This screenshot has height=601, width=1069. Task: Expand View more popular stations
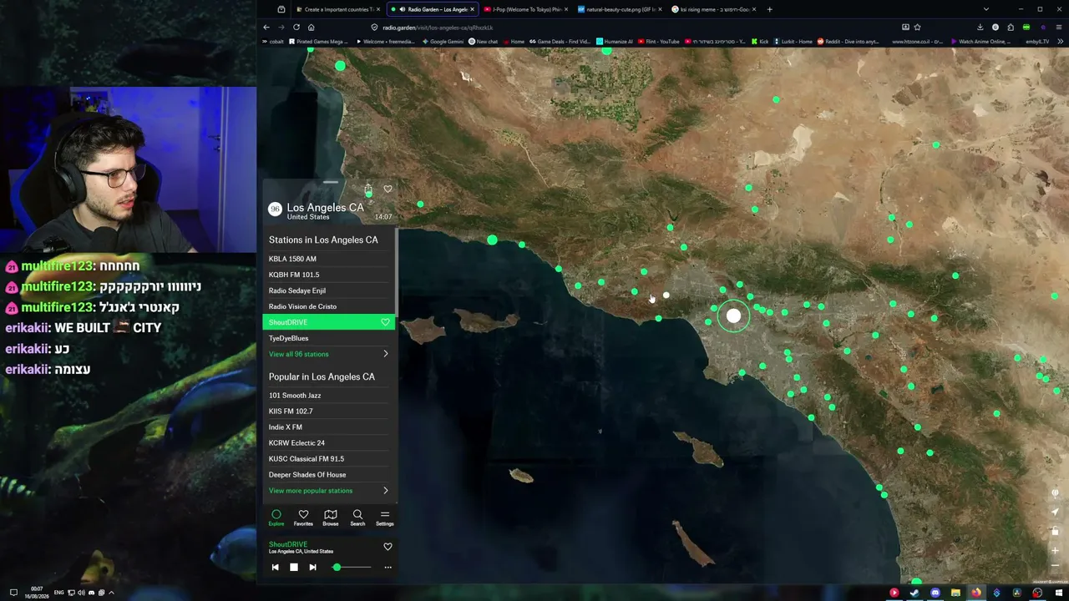click(329, 491)
